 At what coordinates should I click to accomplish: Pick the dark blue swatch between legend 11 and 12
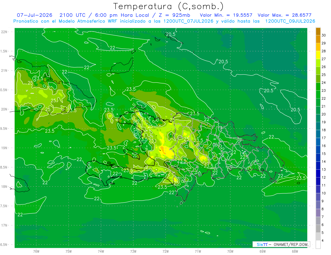pos(318,181)
